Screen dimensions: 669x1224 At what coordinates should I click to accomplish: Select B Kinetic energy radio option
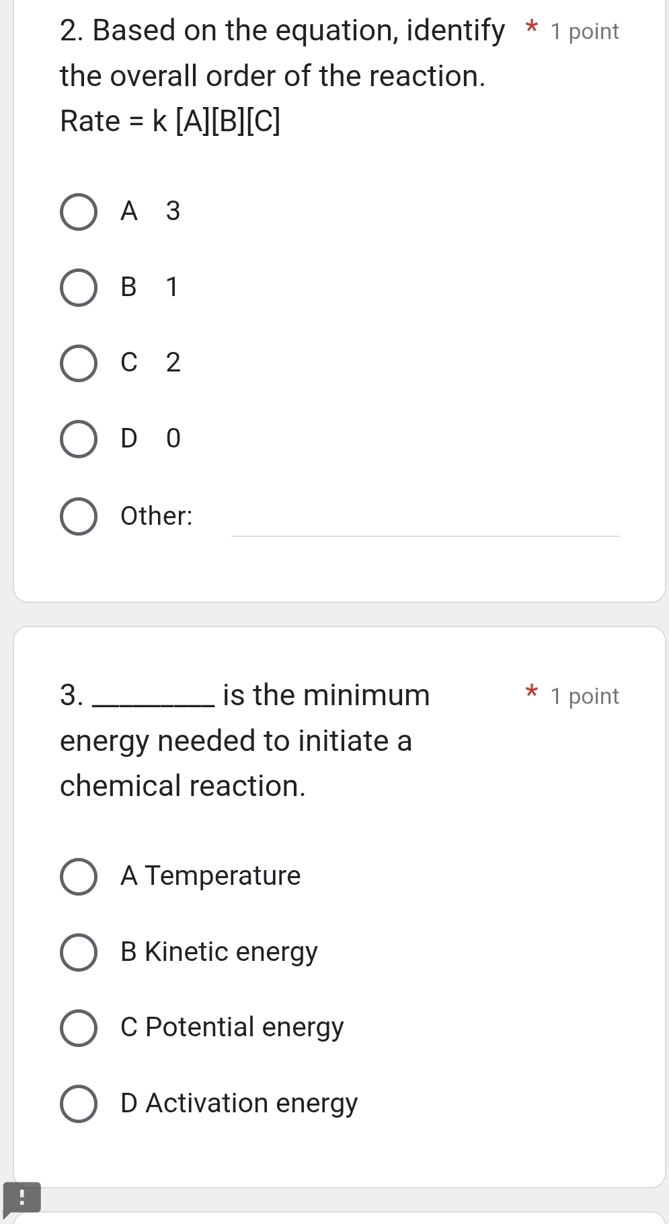(x=79, y=953)
